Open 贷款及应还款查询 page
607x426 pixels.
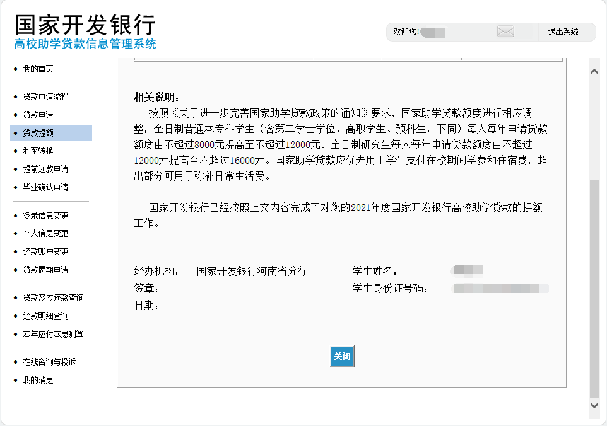coord(53,297)
